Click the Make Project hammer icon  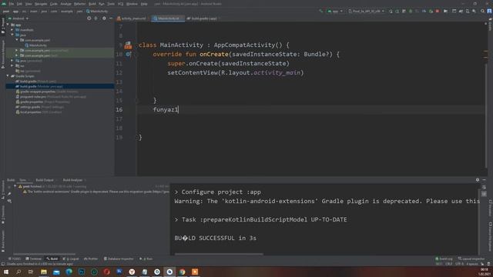click(320, 11)
